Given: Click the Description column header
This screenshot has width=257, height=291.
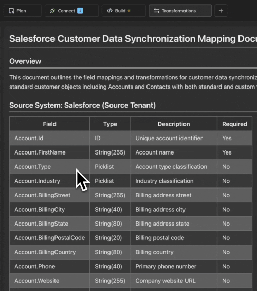Looking at the screenshot, I should point(174,124).
